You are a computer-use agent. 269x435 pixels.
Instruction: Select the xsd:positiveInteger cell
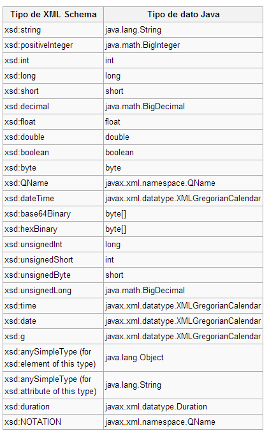click(54, 45)
